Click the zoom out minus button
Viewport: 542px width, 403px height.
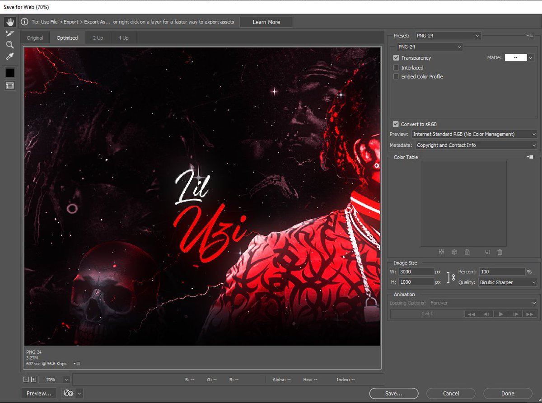point(26,380)
